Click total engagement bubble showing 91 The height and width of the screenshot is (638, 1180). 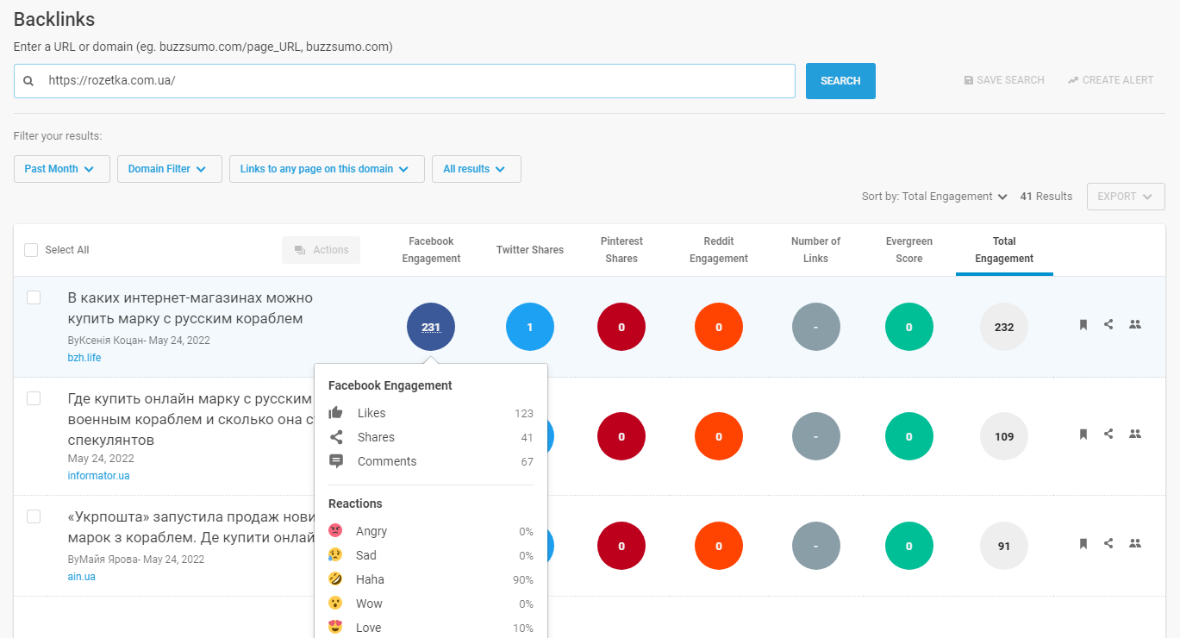point(1004,546)
